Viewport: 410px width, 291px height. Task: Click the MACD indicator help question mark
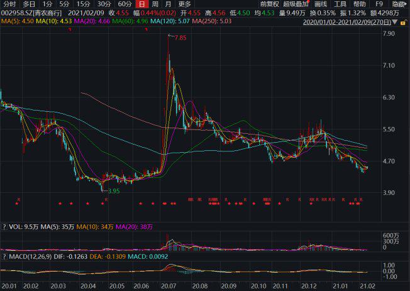tap(5, 256)
